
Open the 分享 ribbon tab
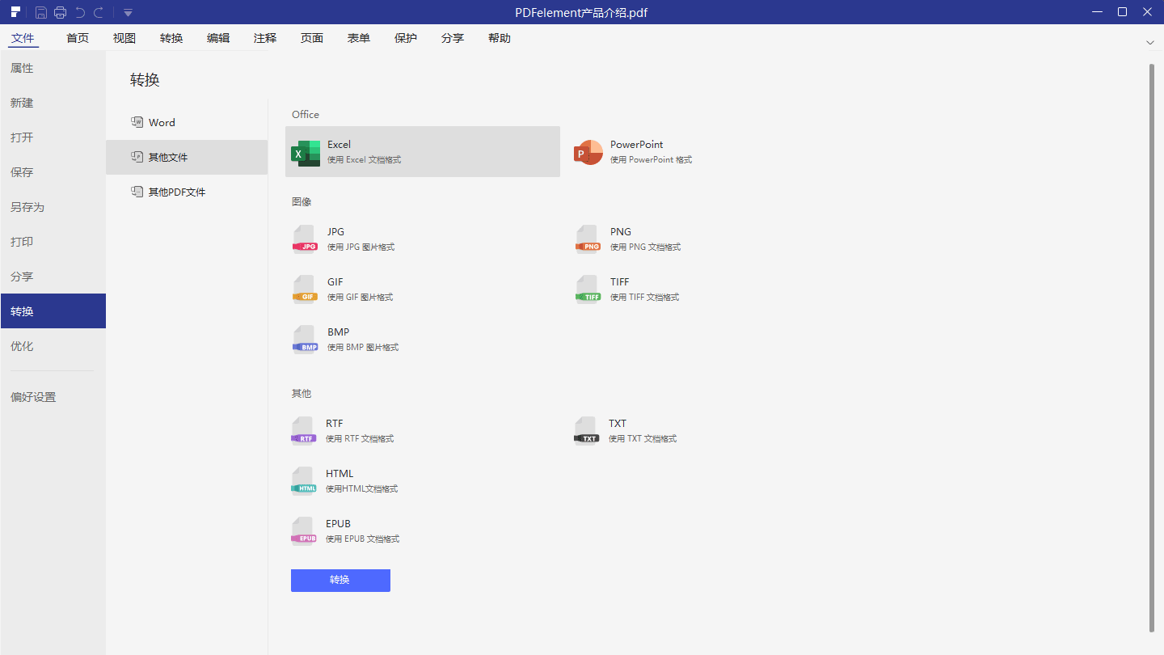(x=453, y=38)
